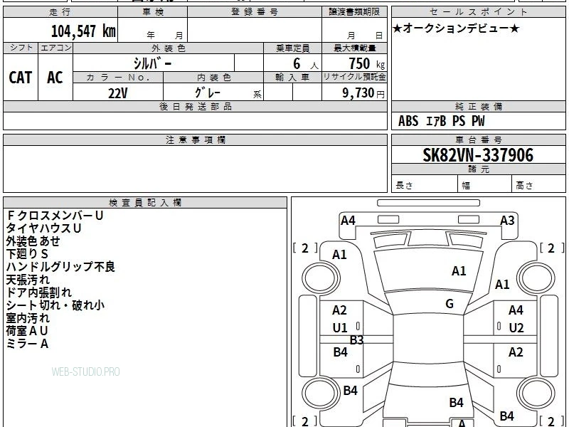Viewport: 569px width, 427px height.
Task: Click the U2 dent mark on diagram
Action: (516, 328)
